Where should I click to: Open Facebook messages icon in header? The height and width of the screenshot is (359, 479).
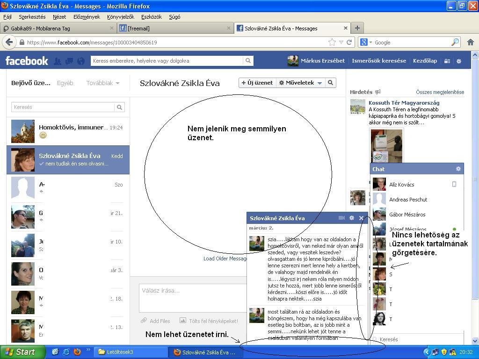click(69, 61)
